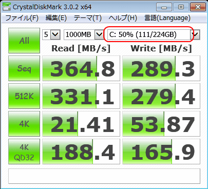Click the Read [MB/s] column header

tap(81, 48)
